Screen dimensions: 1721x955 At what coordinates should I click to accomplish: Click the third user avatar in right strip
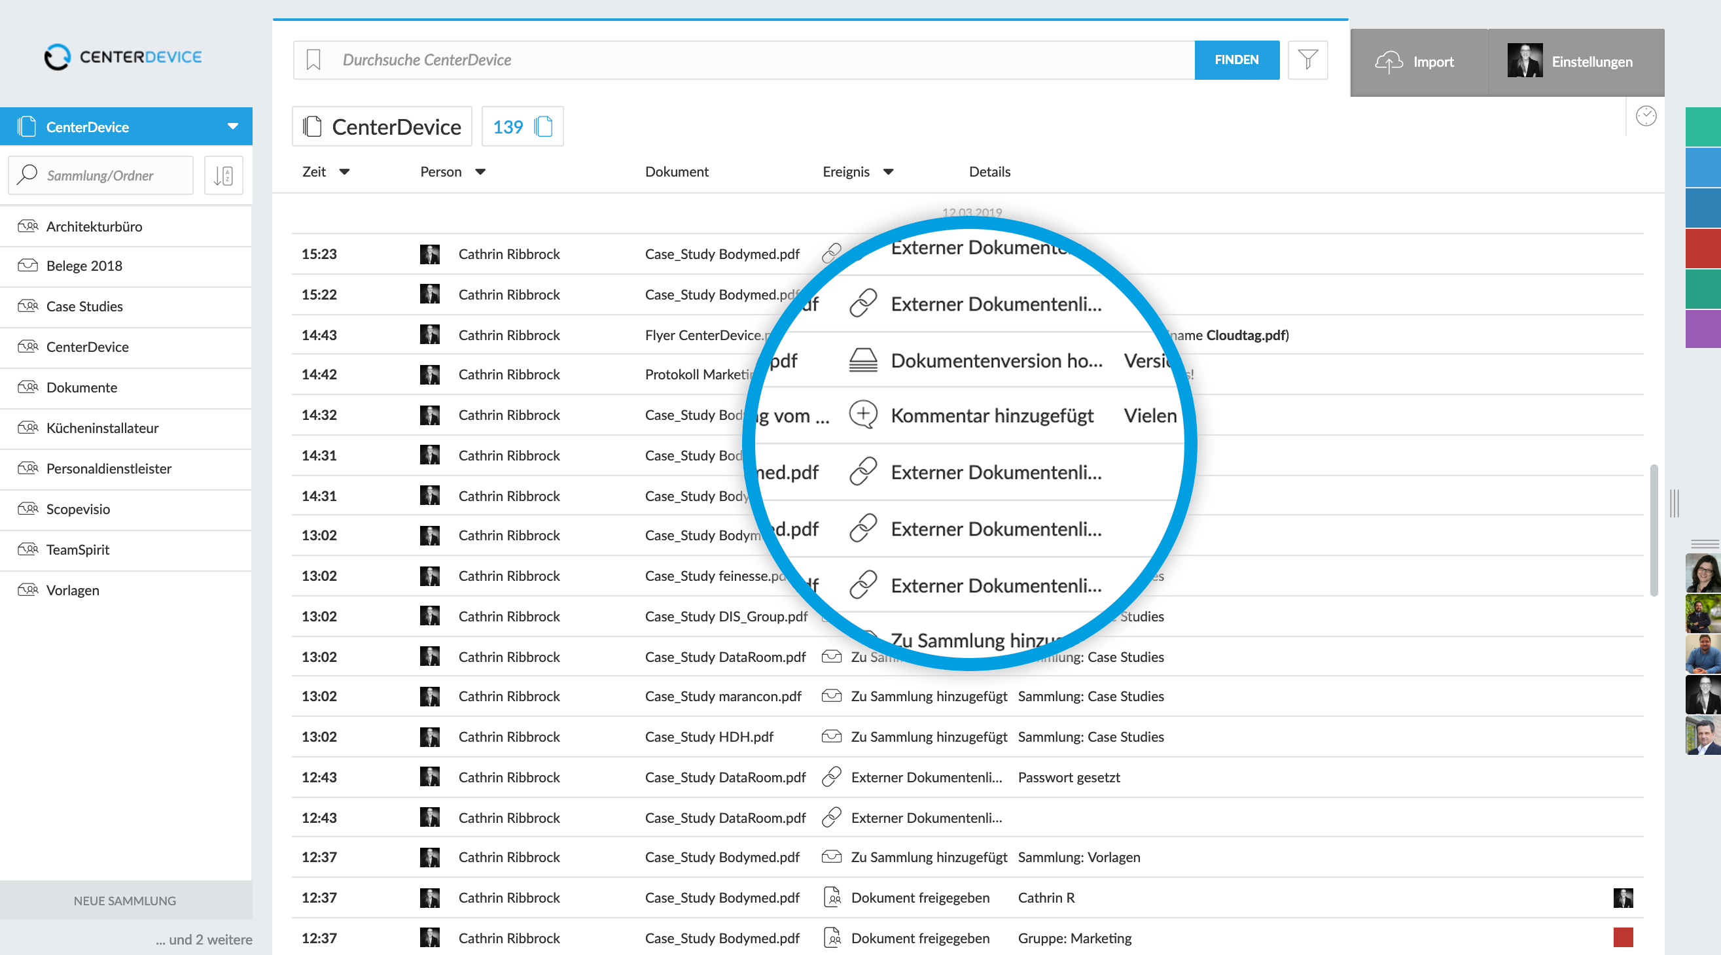click(x=1703, y=654)
